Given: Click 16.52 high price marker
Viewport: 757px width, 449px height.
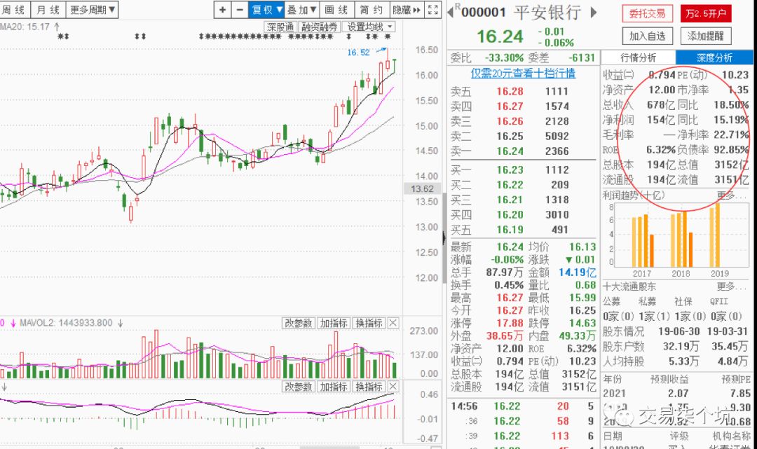Looking at the screenshot, I should pyautogui.click(x=358, y=52).
